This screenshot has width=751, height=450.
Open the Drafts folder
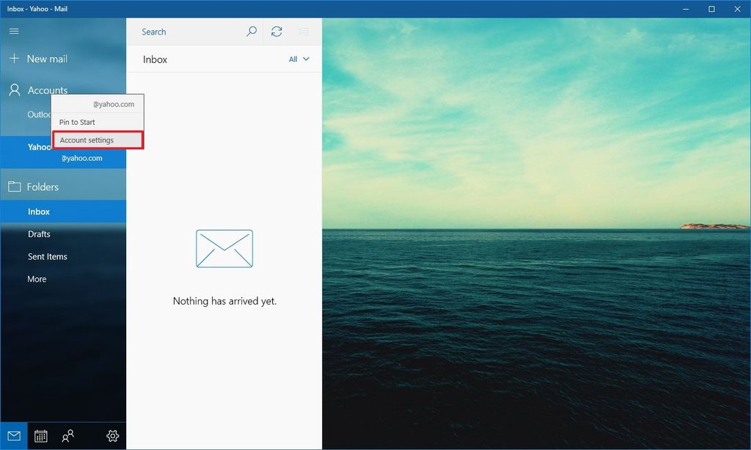pyautogui.click(x=40, y=233)
